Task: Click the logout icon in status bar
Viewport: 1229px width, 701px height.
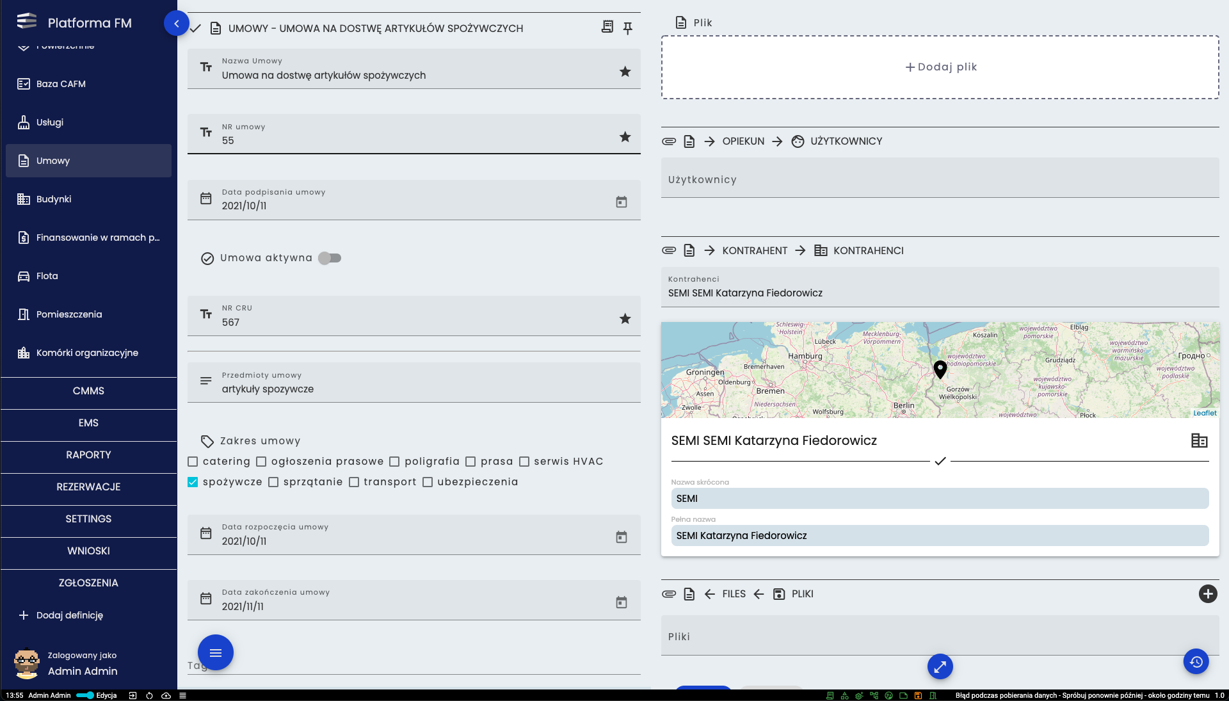Action: (133, 695)
